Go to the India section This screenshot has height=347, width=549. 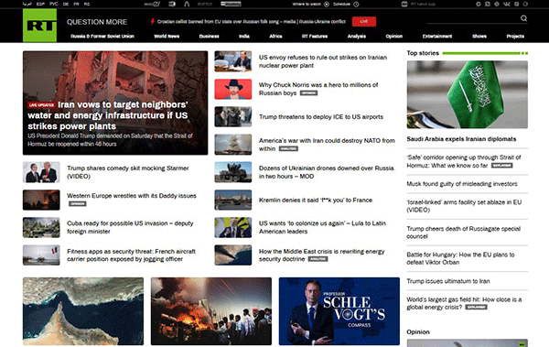[244, 36]
